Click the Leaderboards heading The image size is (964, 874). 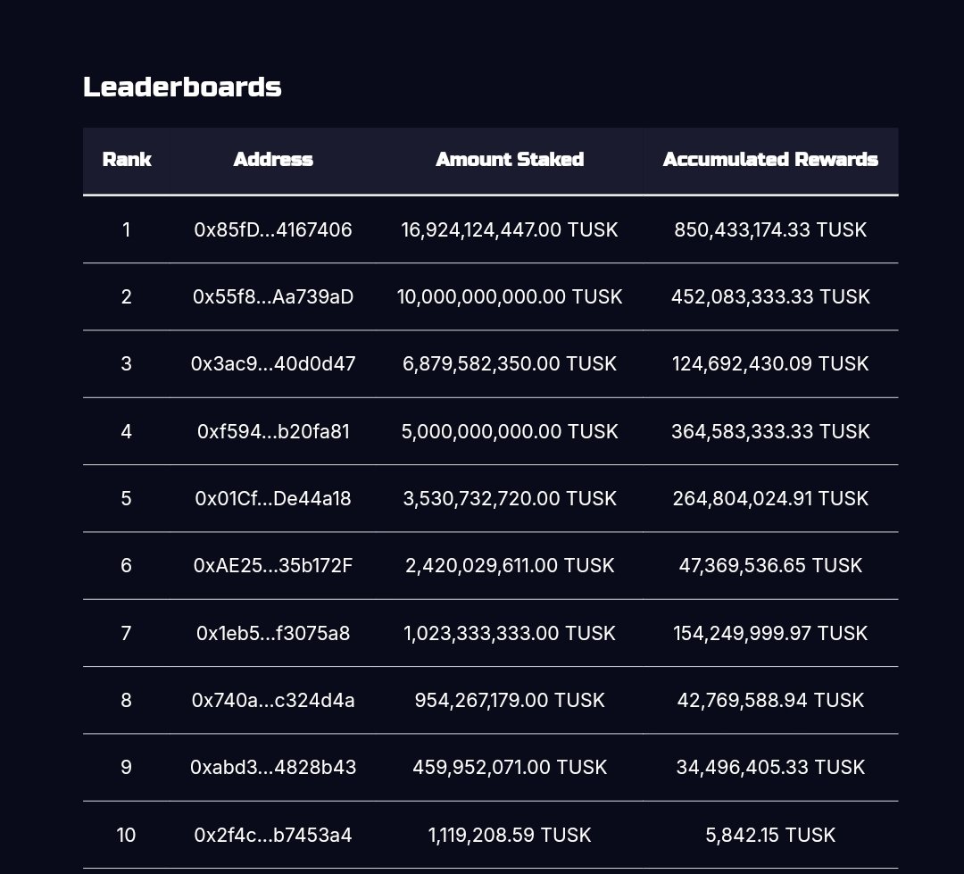tap(182, 87)
